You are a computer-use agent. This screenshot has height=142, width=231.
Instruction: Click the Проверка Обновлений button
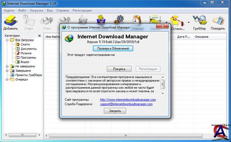pos(113,48)
